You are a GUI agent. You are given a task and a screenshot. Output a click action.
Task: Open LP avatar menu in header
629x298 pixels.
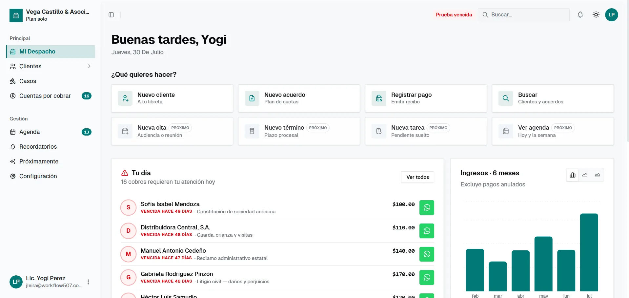(611, 15)
